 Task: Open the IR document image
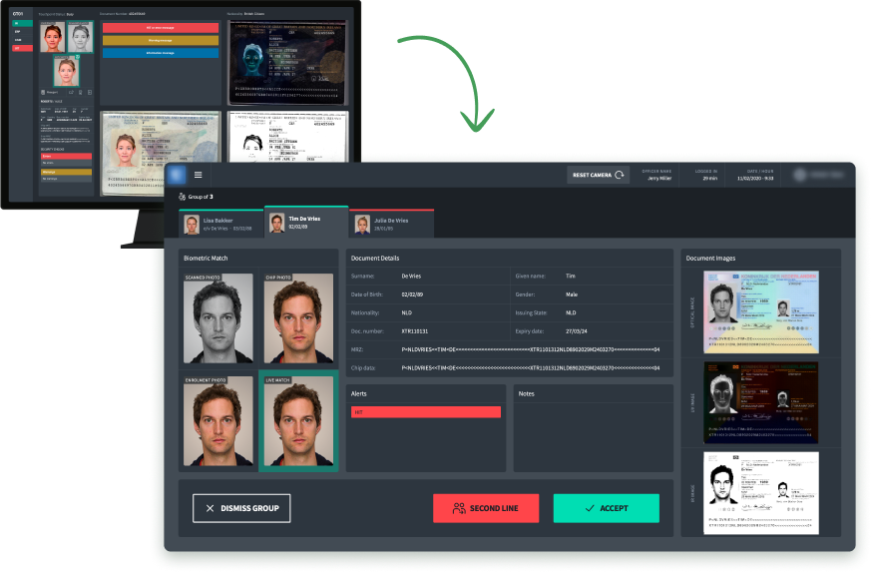761,493
